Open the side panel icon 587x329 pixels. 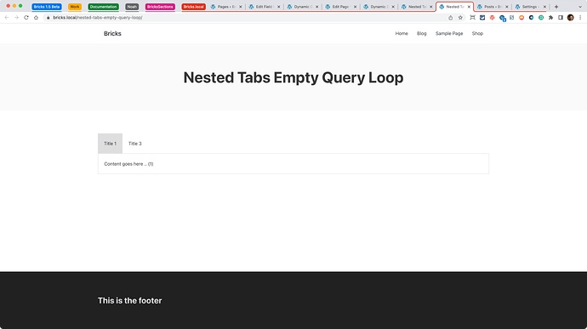pos(561,18)
